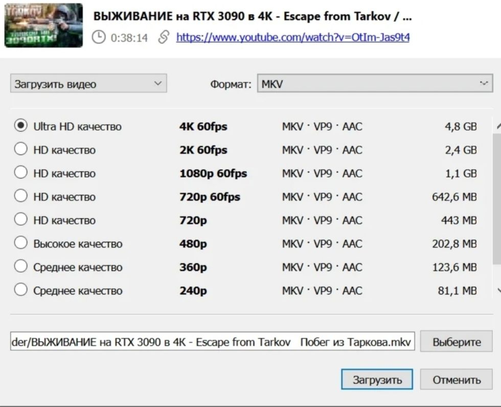The width and height of the screenshot is (501, 407).
Task: Open the video thumbnail image
Action: [44, 25]
